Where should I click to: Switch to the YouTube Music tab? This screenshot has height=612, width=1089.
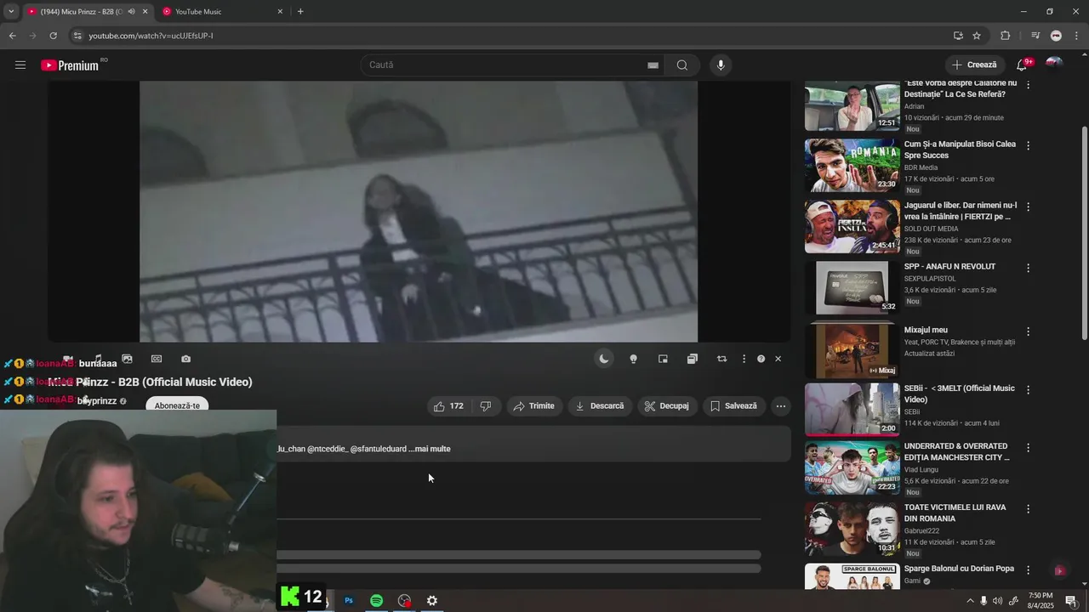222,12
